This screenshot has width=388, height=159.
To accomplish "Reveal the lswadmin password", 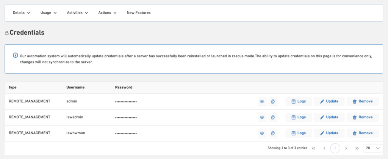I will (262, 117).
